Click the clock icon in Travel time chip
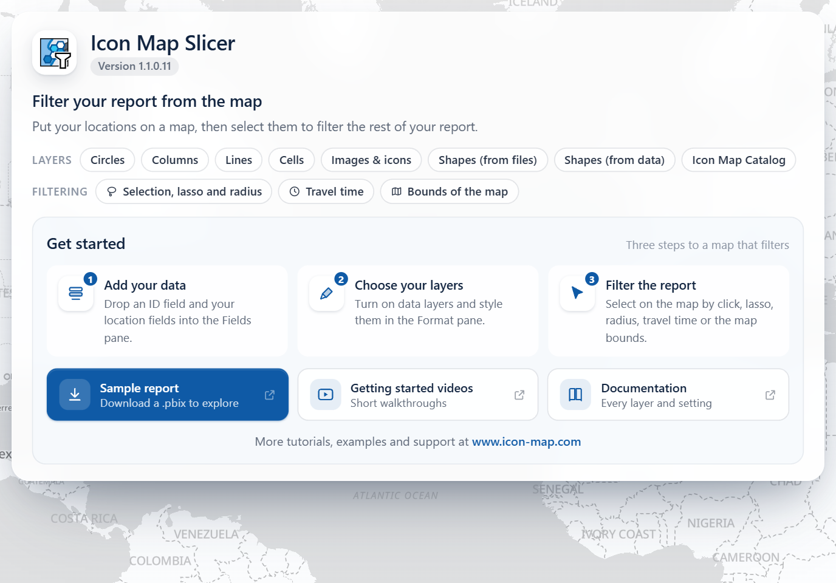Screen dimensions: 836x583 pyautogui.click(x=295, y=191)
